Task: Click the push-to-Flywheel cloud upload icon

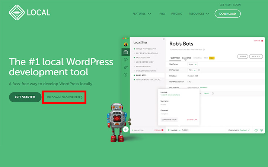Action: tap(261, 130)
